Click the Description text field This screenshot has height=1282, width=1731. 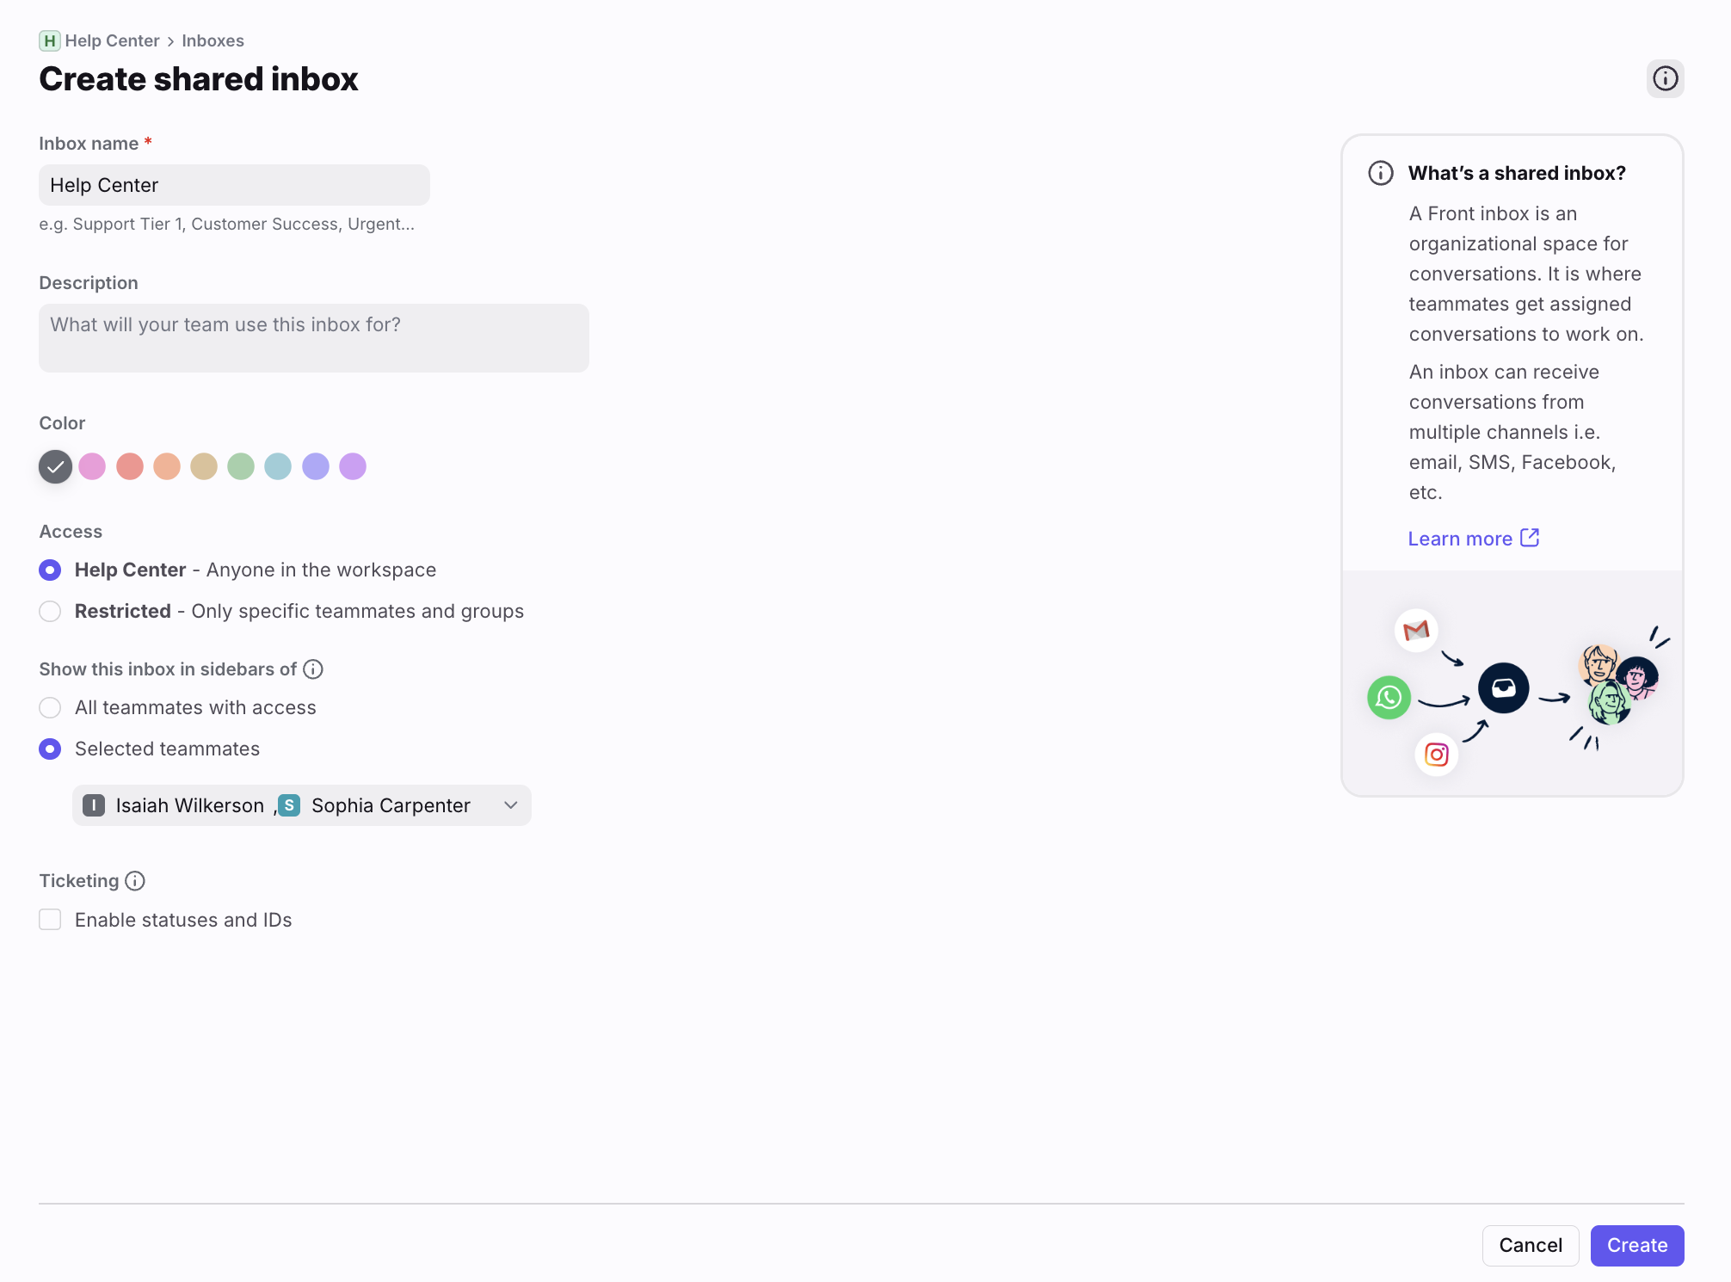[x=314, y=338]
